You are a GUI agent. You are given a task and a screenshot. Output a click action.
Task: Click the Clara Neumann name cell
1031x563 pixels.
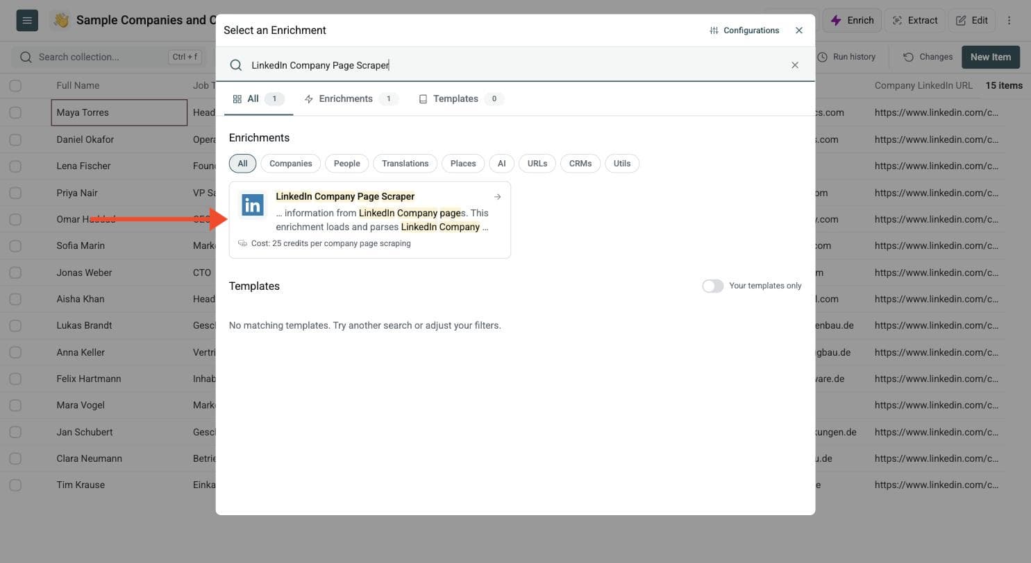click(119, 458)
